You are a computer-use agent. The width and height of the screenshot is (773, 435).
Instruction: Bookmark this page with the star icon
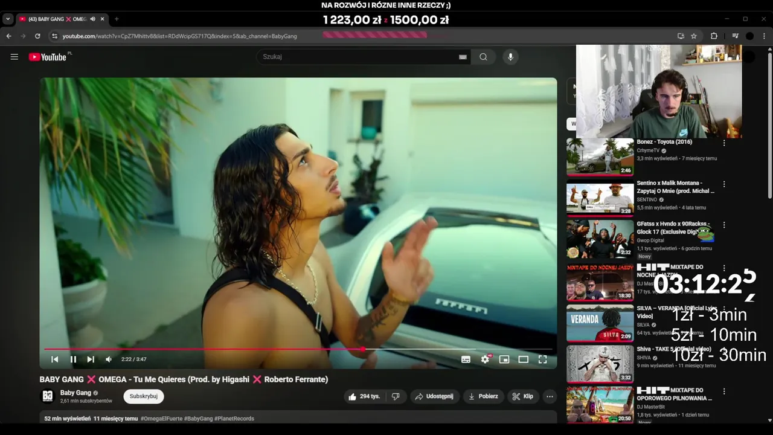tap(694, 36)
